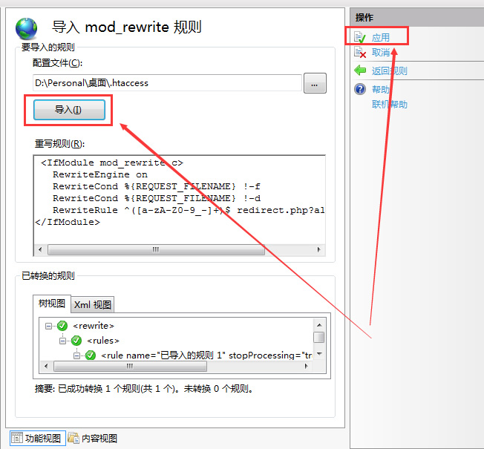Viewport: 484px width, 449px height.
Task: Click the Features View (功能视图) icon
Action: click(15, 438)
